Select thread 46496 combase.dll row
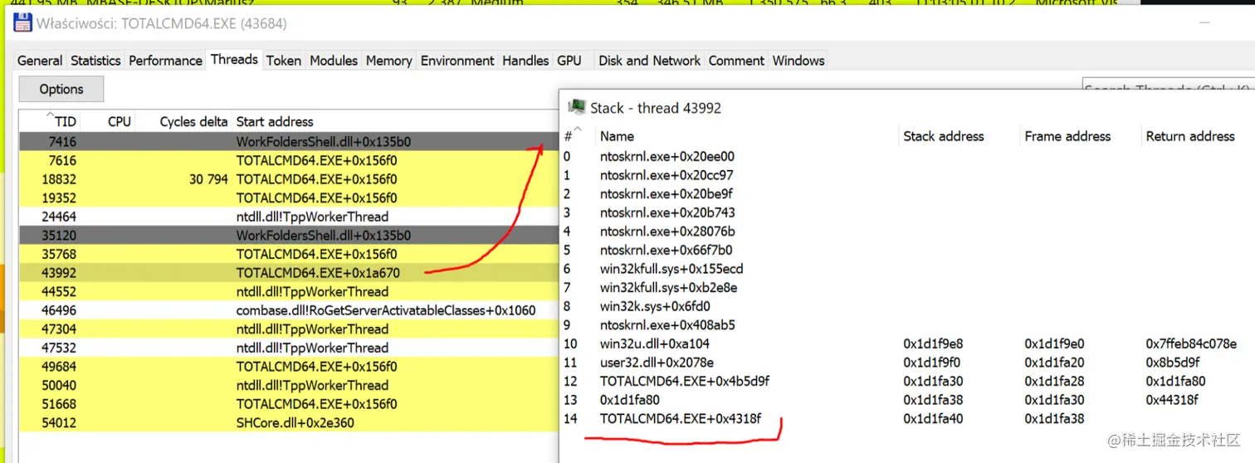1255x463 pixels. 289,310
